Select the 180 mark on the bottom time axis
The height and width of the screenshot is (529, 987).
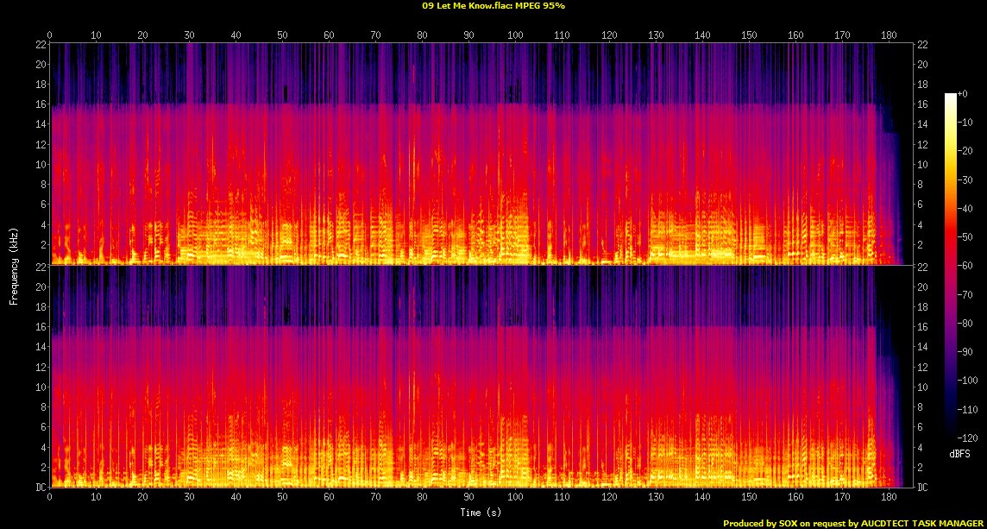tap(888, 497)
